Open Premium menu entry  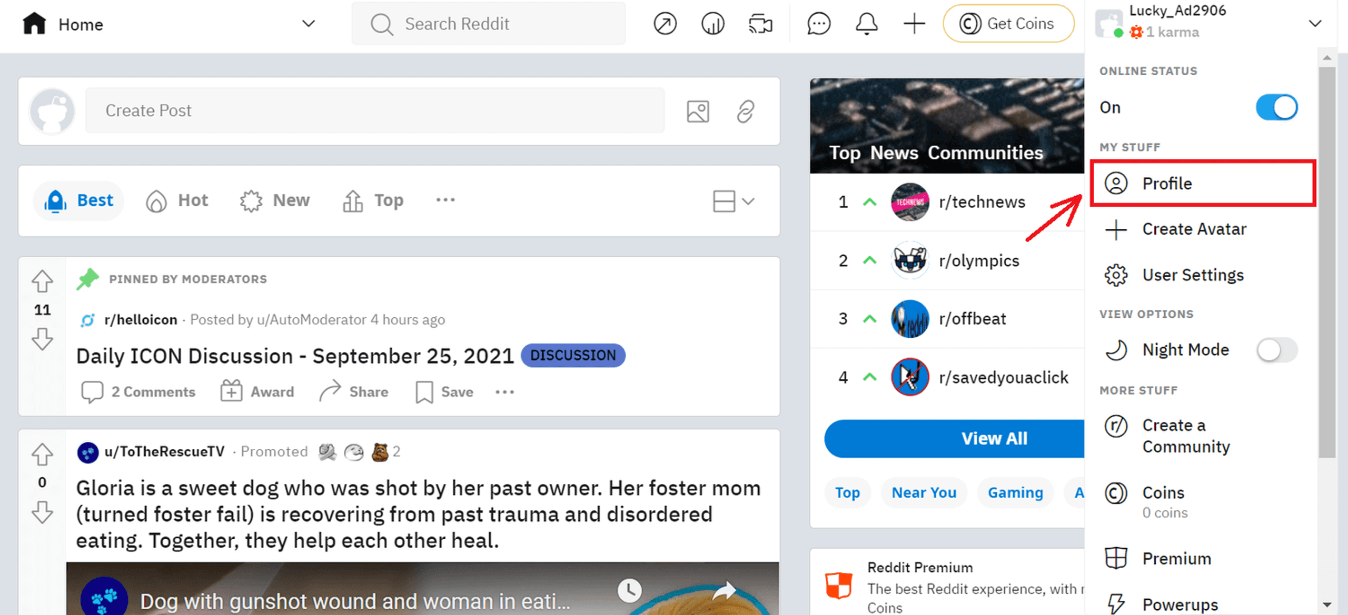(x=1203, y=558)
